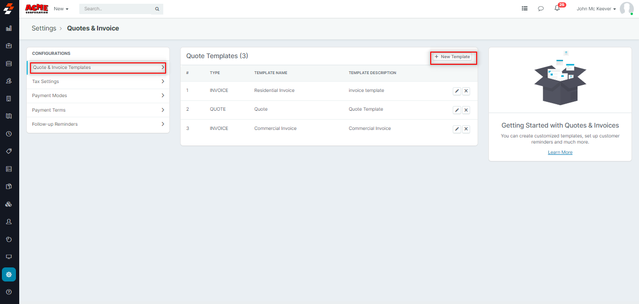
Task: Open the New dropdown menu
Action: [61, 9]
